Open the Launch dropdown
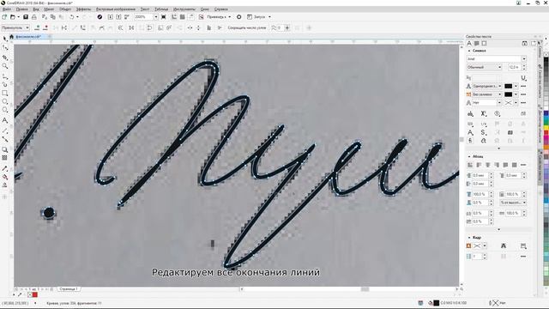549x309 pixels. coord(269,17)
